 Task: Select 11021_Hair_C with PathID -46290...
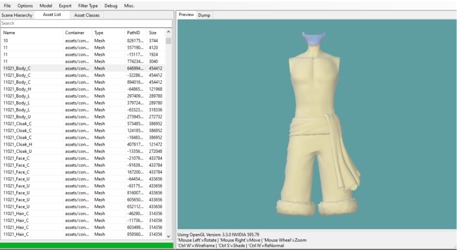coord(83,214)
